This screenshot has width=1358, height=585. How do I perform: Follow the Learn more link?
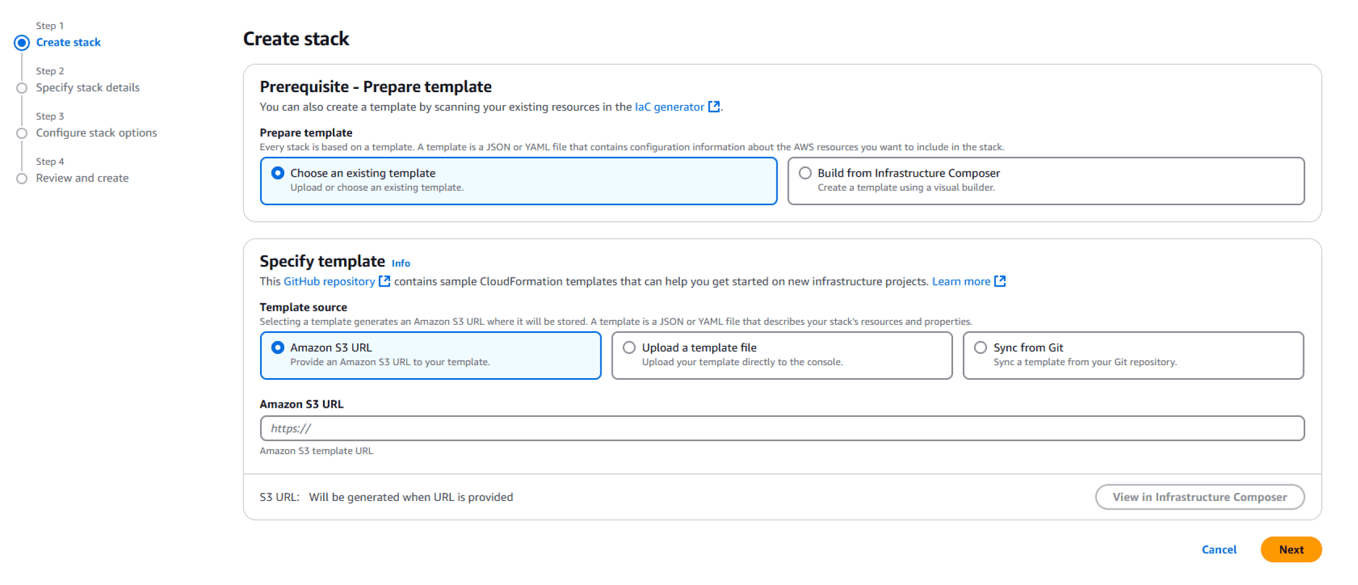pyautogui.click(x=961, y=281)
